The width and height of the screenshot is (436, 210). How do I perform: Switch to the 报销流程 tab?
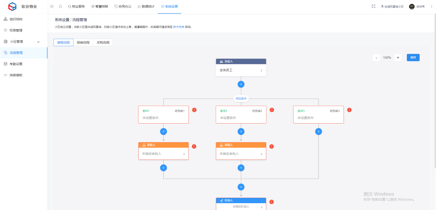tap(83, 43)
